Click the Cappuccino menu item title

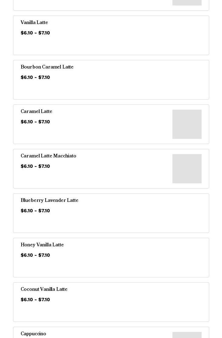click(33, 334)
